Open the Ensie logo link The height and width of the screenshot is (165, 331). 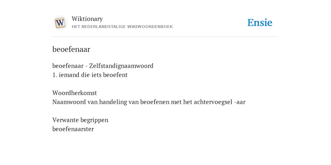(x=260, y=23)
